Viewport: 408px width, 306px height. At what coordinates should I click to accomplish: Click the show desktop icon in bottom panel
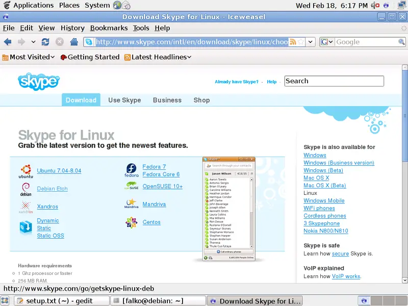click(5, 301)
